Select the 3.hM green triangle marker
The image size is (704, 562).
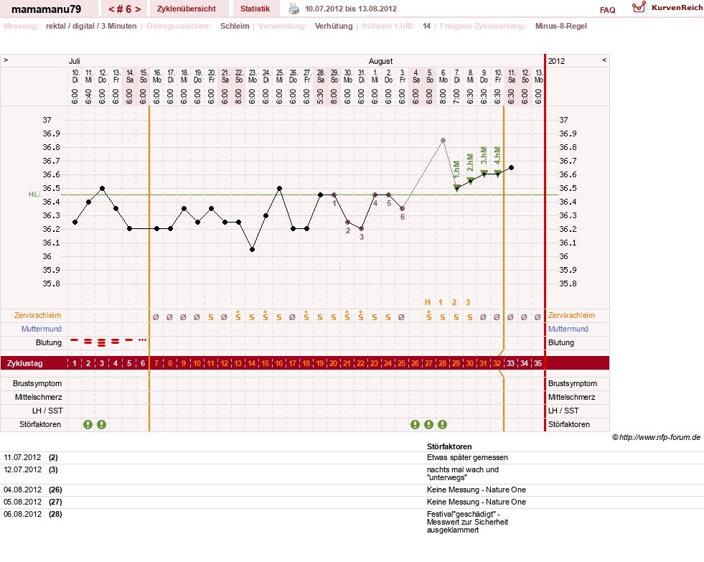(x=484, y=174)
